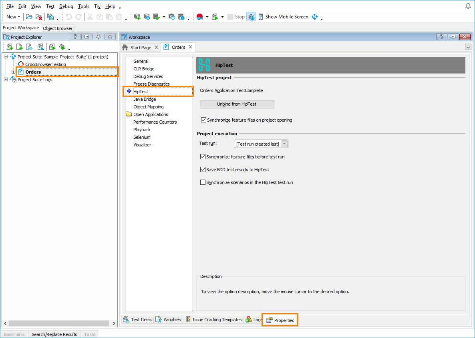Click the checkpoint icon with green check

point(157,17)
